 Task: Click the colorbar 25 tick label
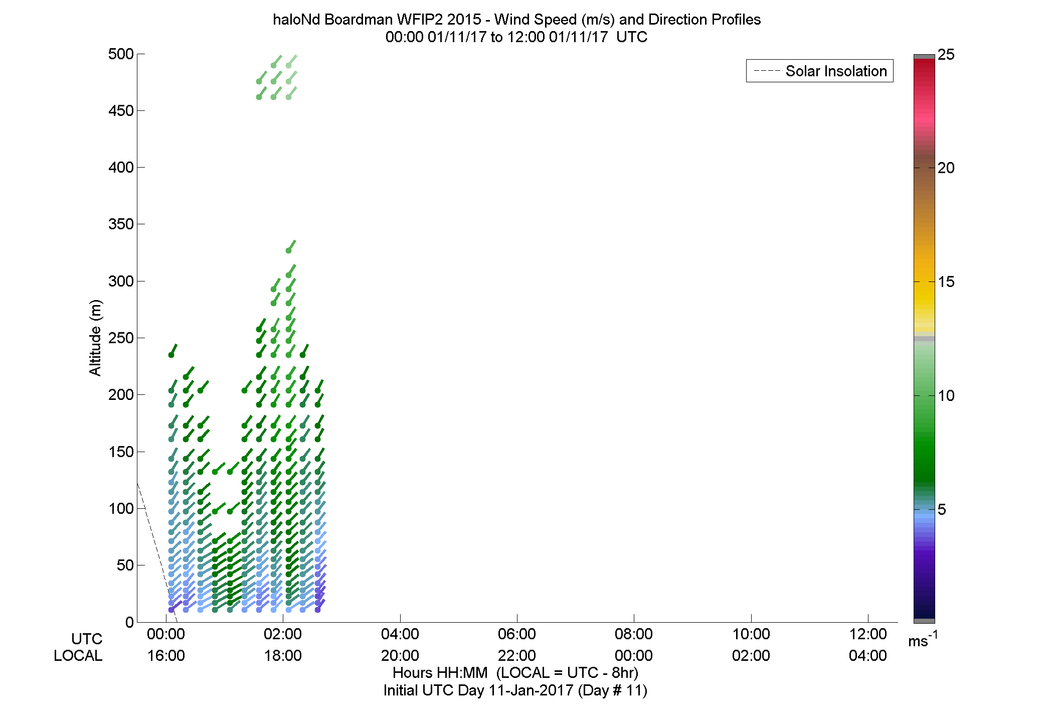click(946, 55)
